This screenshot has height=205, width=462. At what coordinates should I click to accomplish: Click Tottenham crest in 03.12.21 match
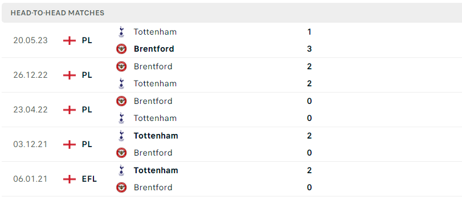pos(121,136)
